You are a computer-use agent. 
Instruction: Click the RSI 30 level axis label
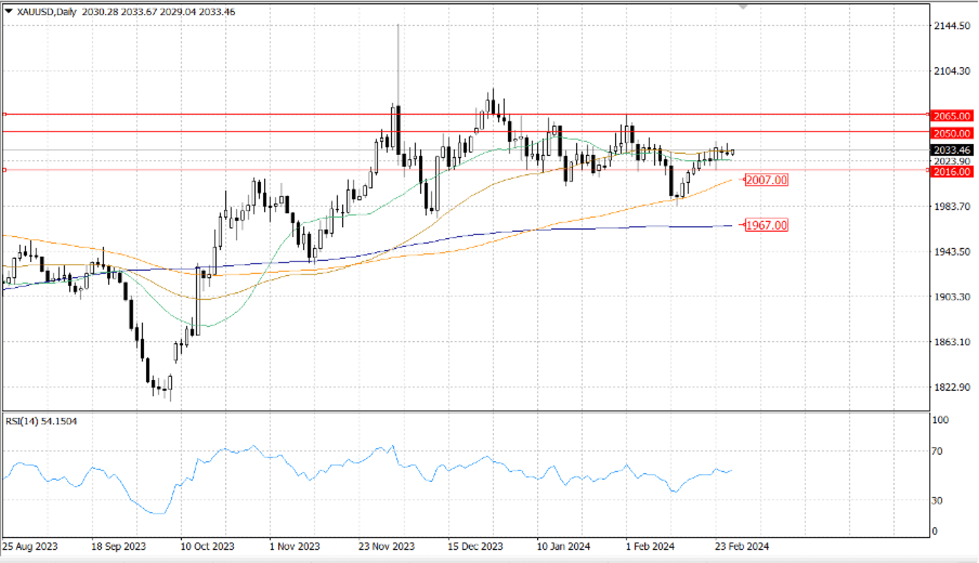point(937,501)
